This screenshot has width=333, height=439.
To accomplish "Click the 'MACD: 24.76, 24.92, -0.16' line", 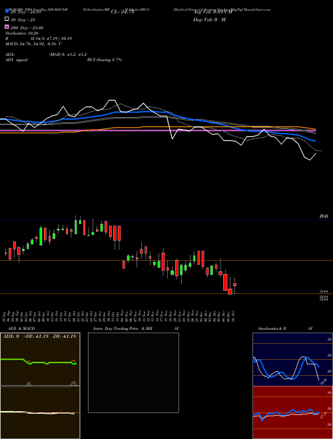I will 32,44.
